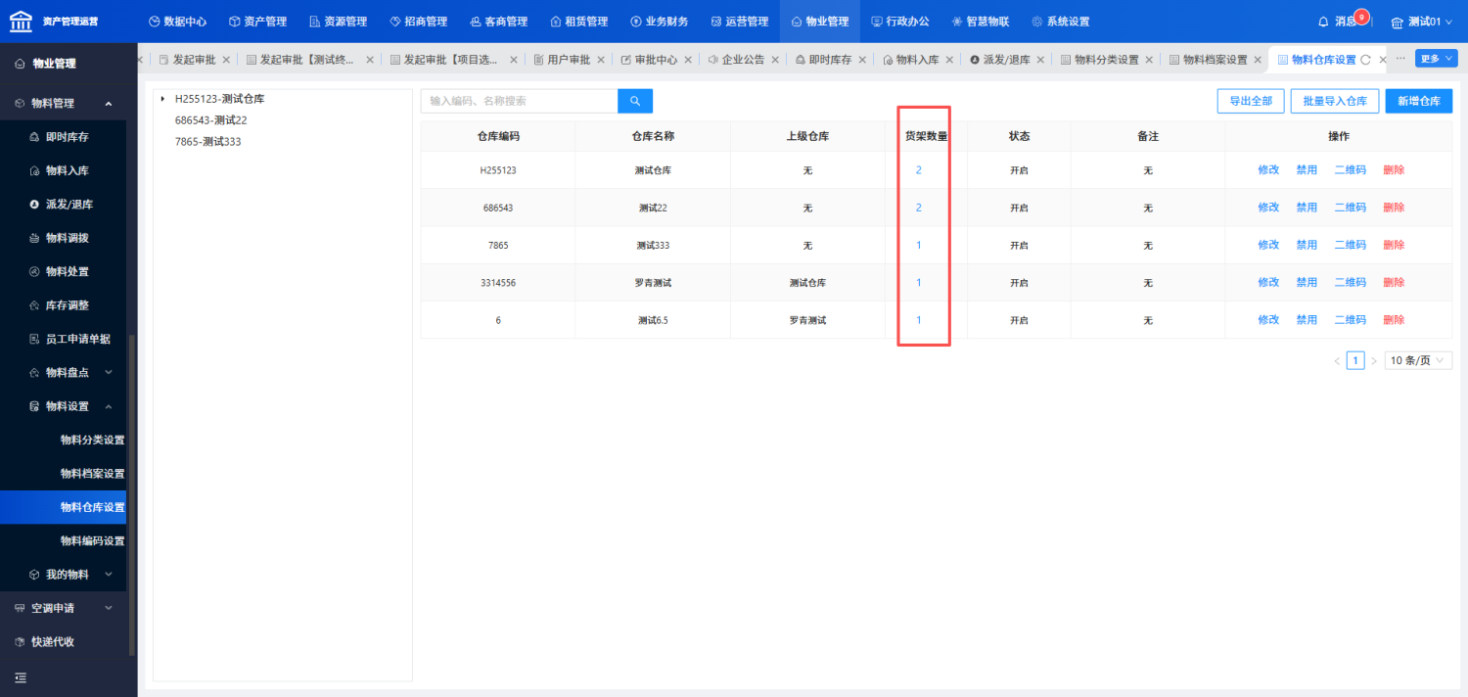Click the 导出全部 button
This screenshot has height=697, width=1468.
point(1251,101)
